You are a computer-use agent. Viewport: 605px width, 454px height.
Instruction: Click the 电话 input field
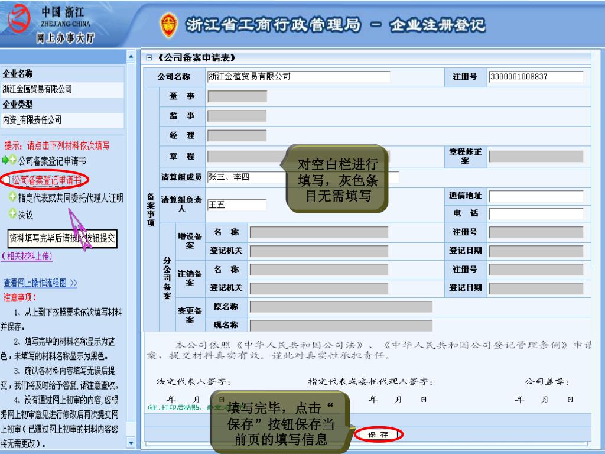coord(536,213)
